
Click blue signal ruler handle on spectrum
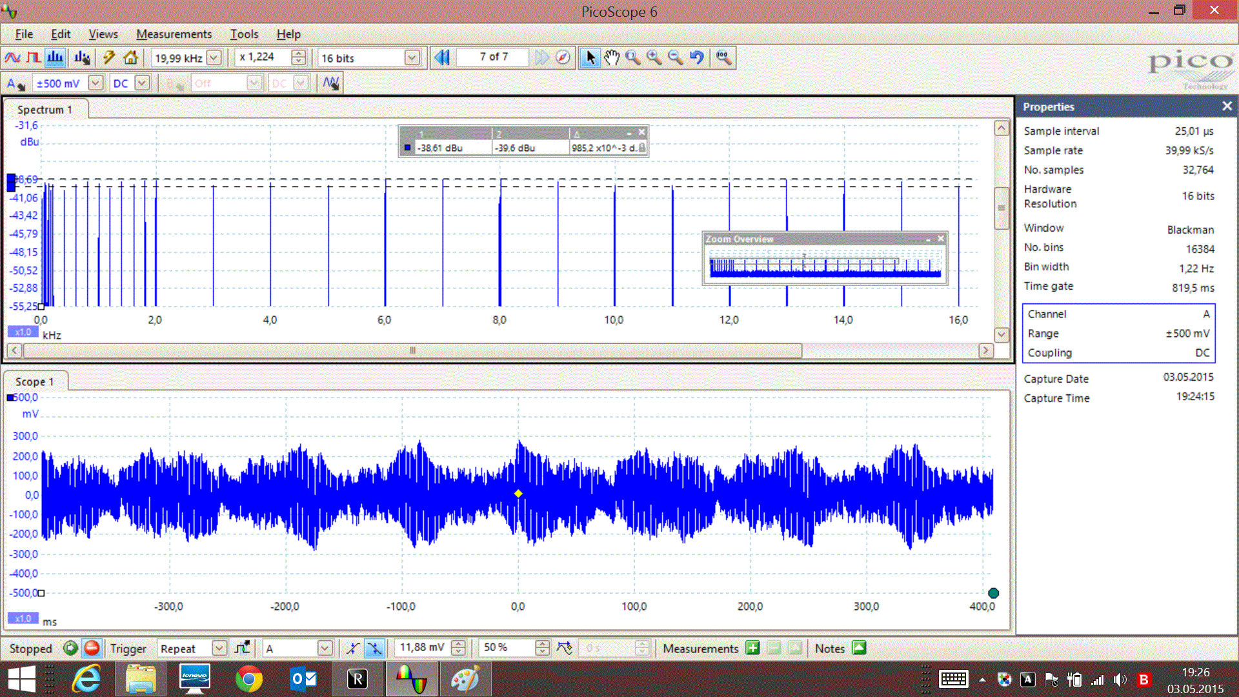click(11, 182)
